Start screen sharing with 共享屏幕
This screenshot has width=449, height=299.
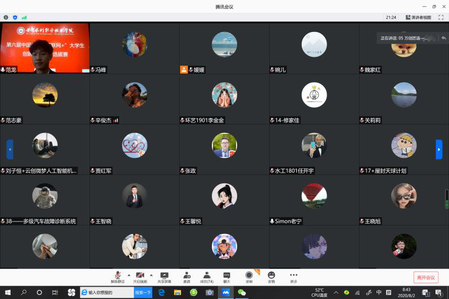click(x=165, y=277)
